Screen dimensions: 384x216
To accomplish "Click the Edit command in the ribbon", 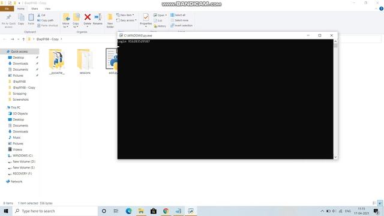I will (158, 20).
